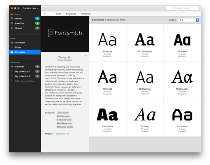Open the fontsmith.com website link
Screen dimensions: 210x165
tap(63, 133)
